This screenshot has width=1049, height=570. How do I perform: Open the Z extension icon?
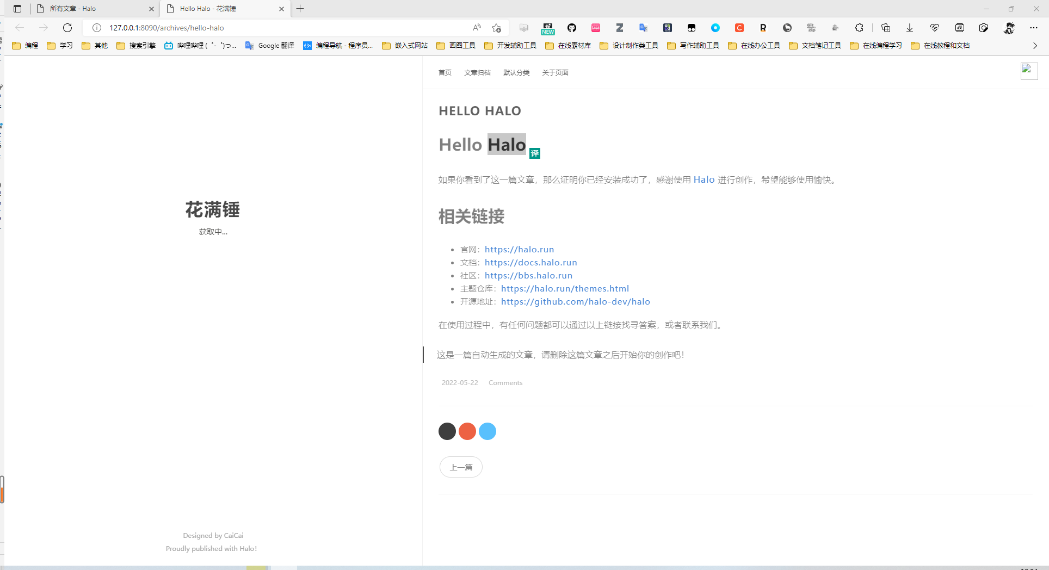(620, 28)
